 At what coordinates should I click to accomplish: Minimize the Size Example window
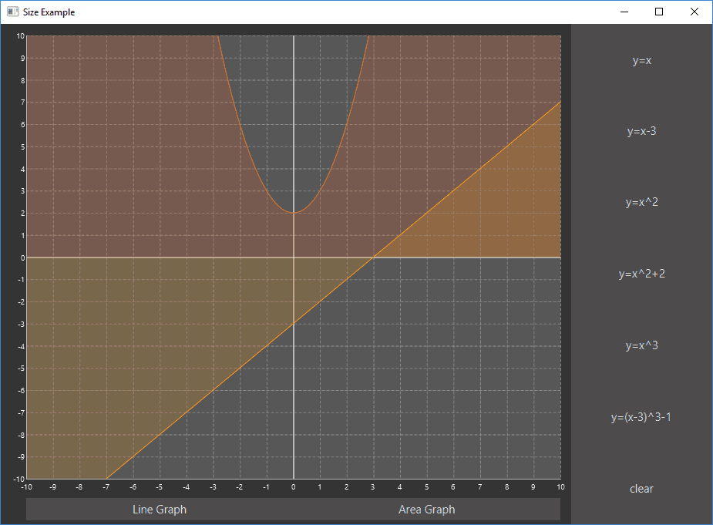click(x=624, y=12)
